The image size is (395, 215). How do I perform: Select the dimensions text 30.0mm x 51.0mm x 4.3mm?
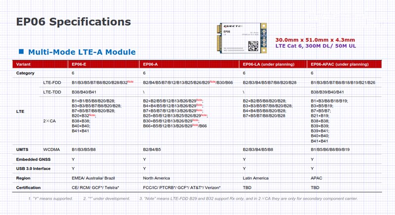315,40
